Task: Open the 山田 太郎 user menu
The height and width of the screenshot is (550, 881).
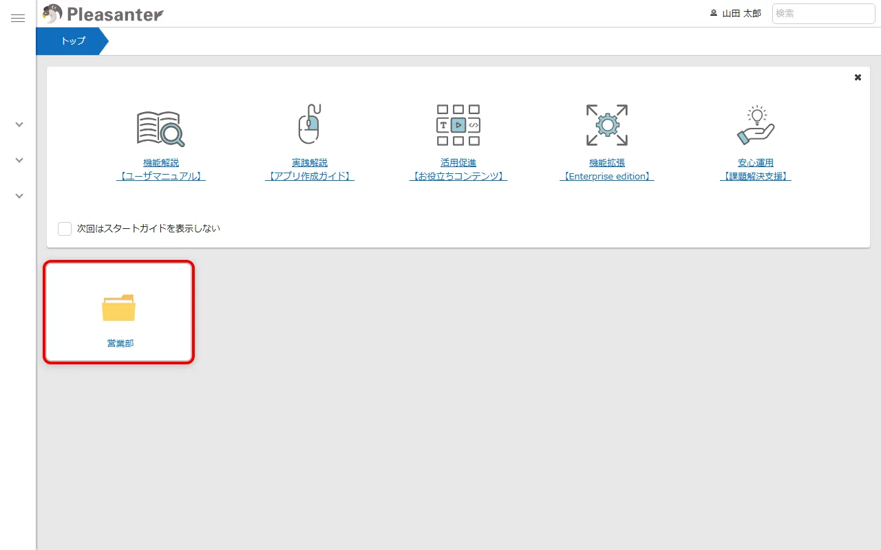Action: (736, 13)
